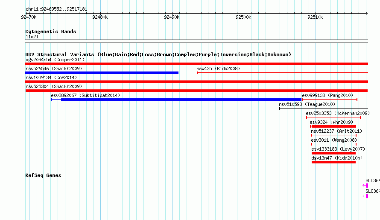Click the esv999138 (Pang2010) label
Image resolution: width=380 pixels, height=220 pixels.
(x=327, y=95)
